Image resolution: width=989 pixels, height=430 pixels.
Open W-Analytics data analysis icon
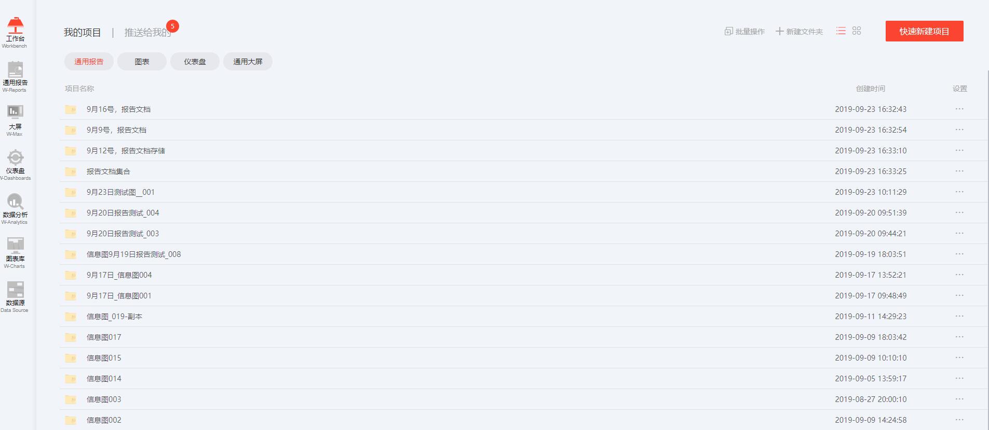coord(15,209)
